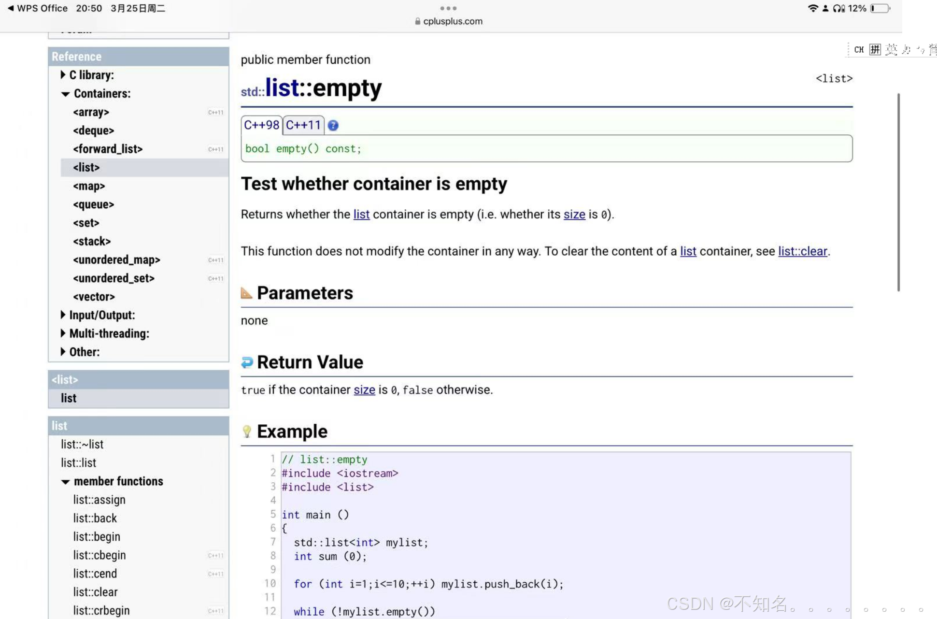Click the Example lightbulb icon

pyautogui.click(x=247, y=432)
